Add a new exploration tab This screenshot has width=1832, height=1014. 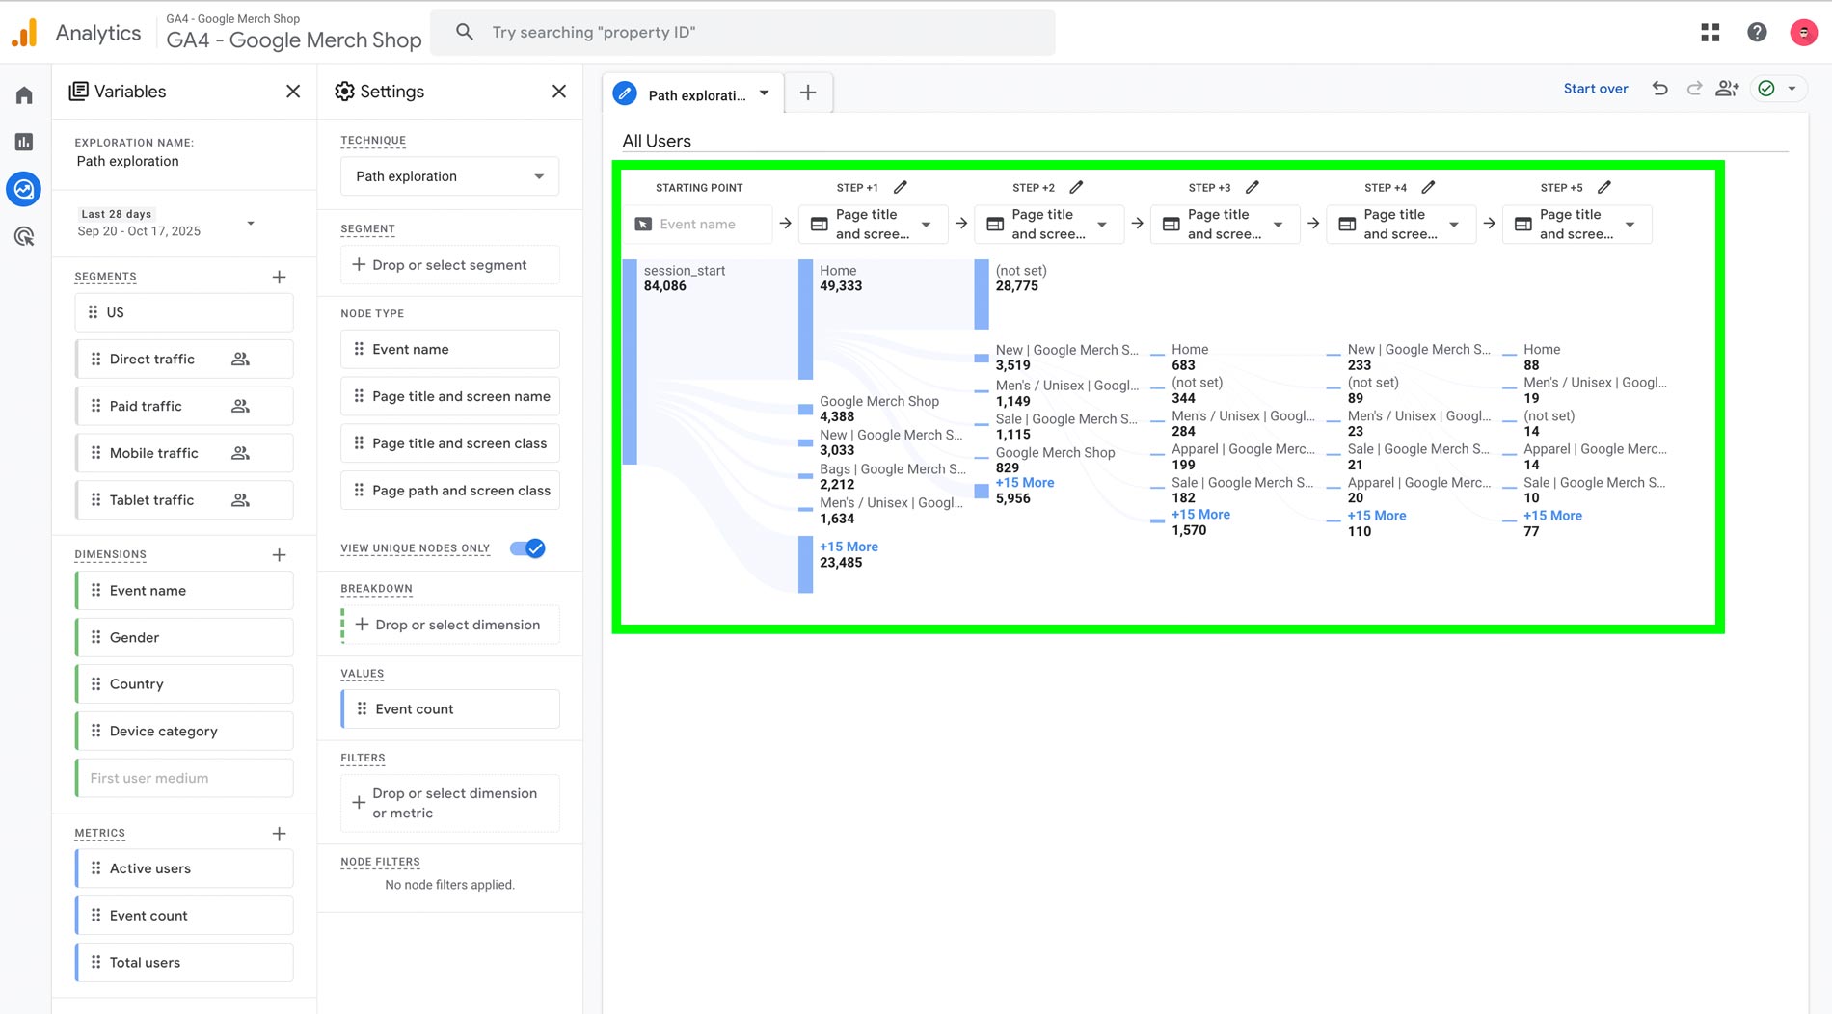[x=808, y=93]
